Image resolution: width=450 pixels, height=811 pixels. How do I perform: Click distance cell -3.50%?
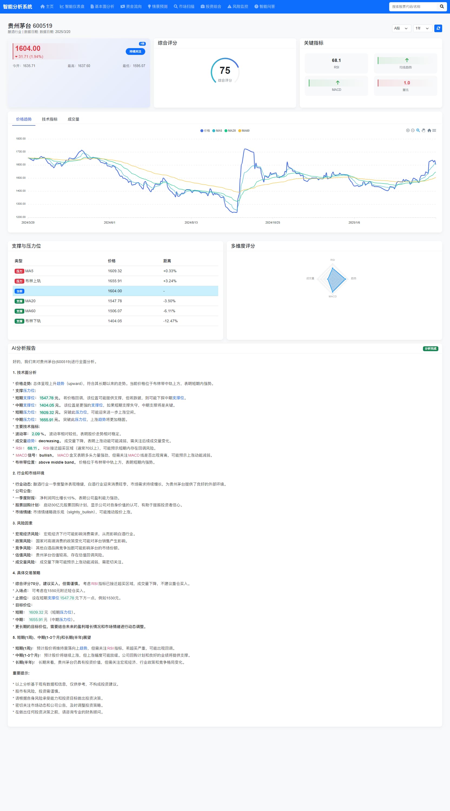coord(169,301)
